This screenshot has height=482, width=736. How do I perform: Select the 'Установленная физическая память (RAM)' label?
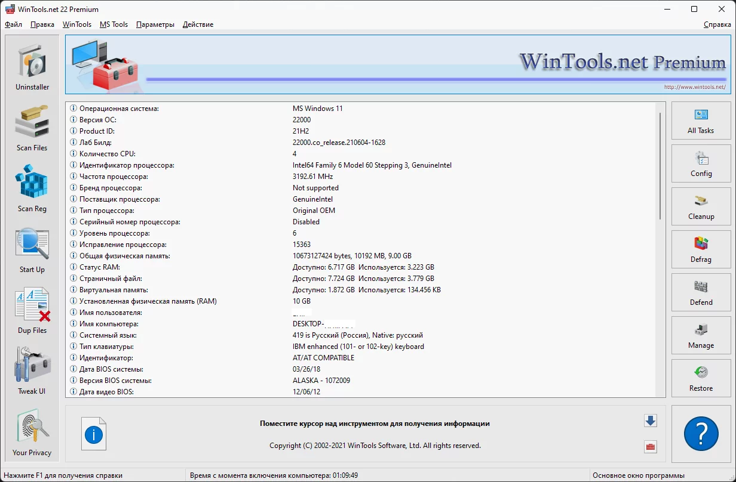(148, 301)
